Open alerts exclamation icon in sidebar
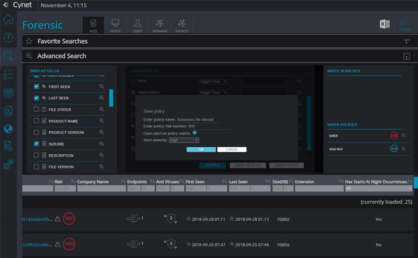The image size is (418, 258). (x=8, y=37)
